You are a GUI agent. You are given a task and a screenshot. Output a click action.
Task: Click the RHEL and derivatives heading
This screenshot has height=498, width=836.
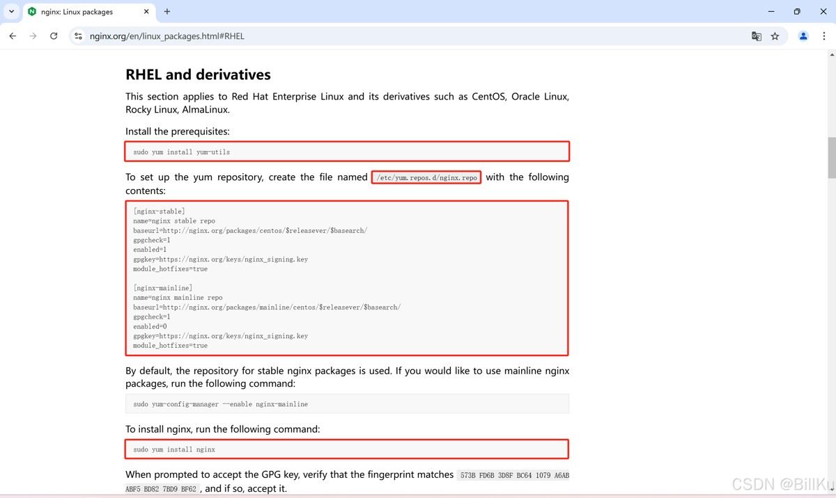point(198,75)
